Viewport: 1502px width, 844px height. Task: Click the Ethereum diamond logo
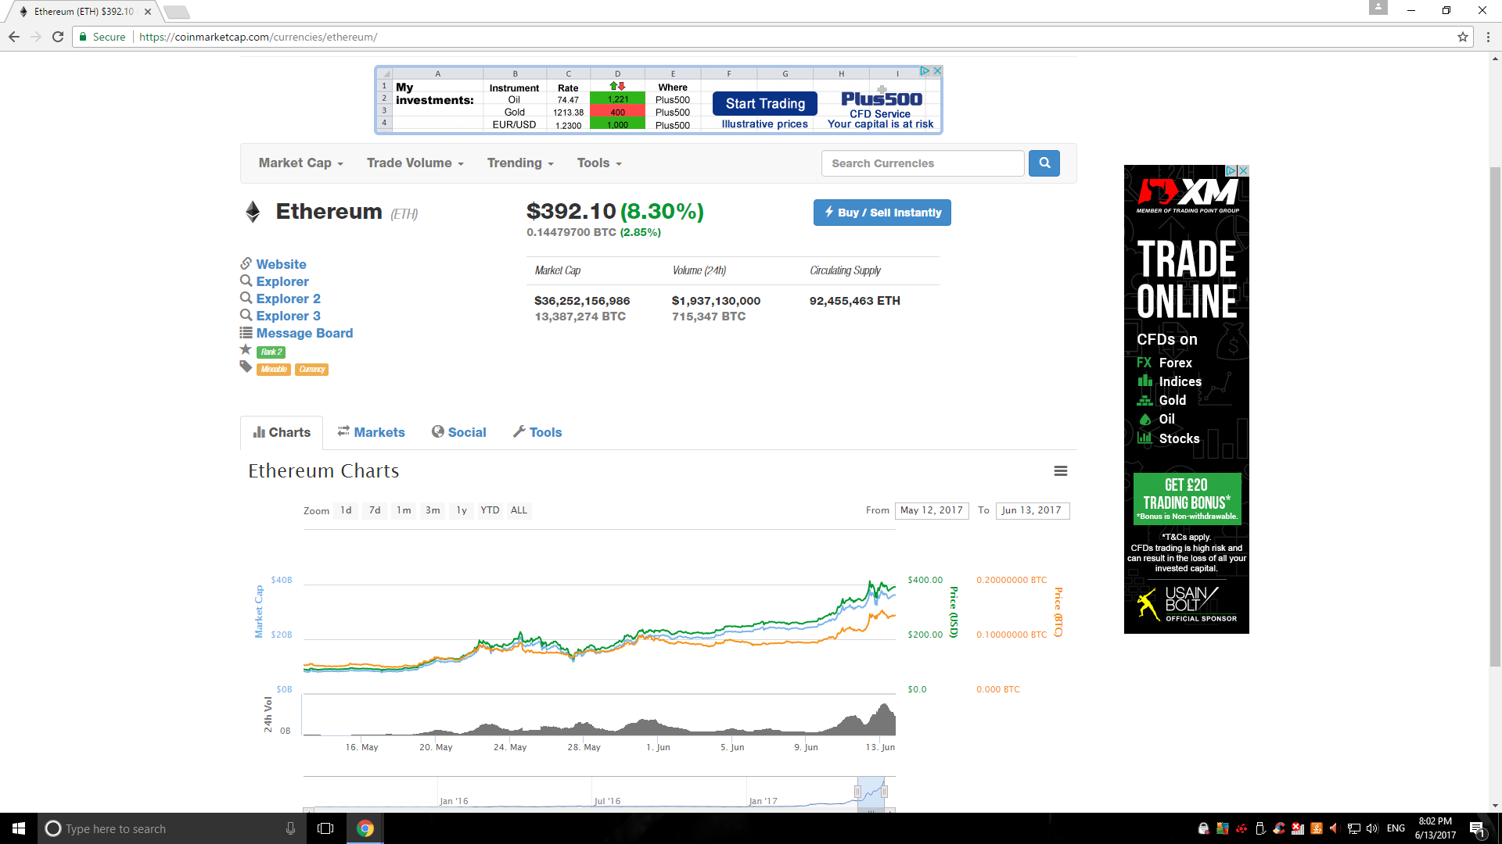(253, 212)
